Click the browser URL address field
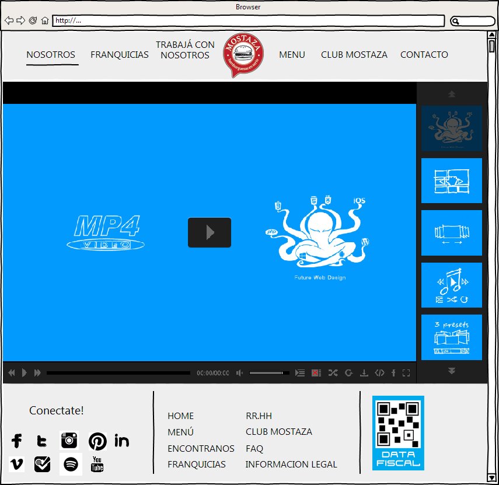Viewport: 499px width, 485px height. pos(248,20)
